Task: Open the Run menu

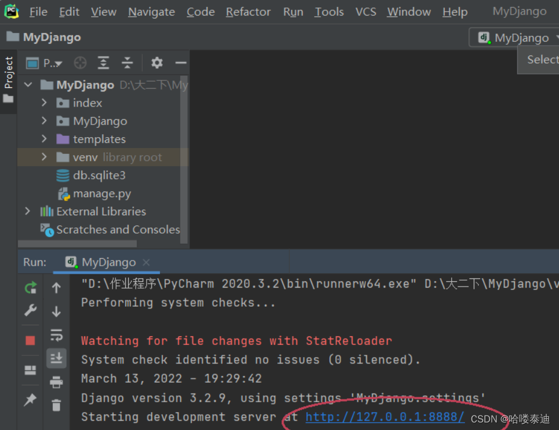Action: pos(293,12)
